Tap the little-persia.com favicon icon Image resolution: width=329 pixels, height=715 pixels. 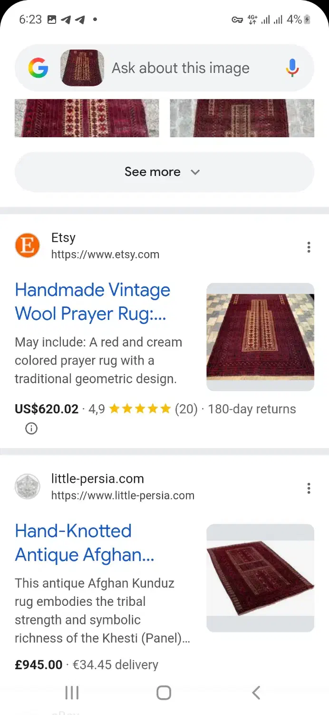pos(27,487)
